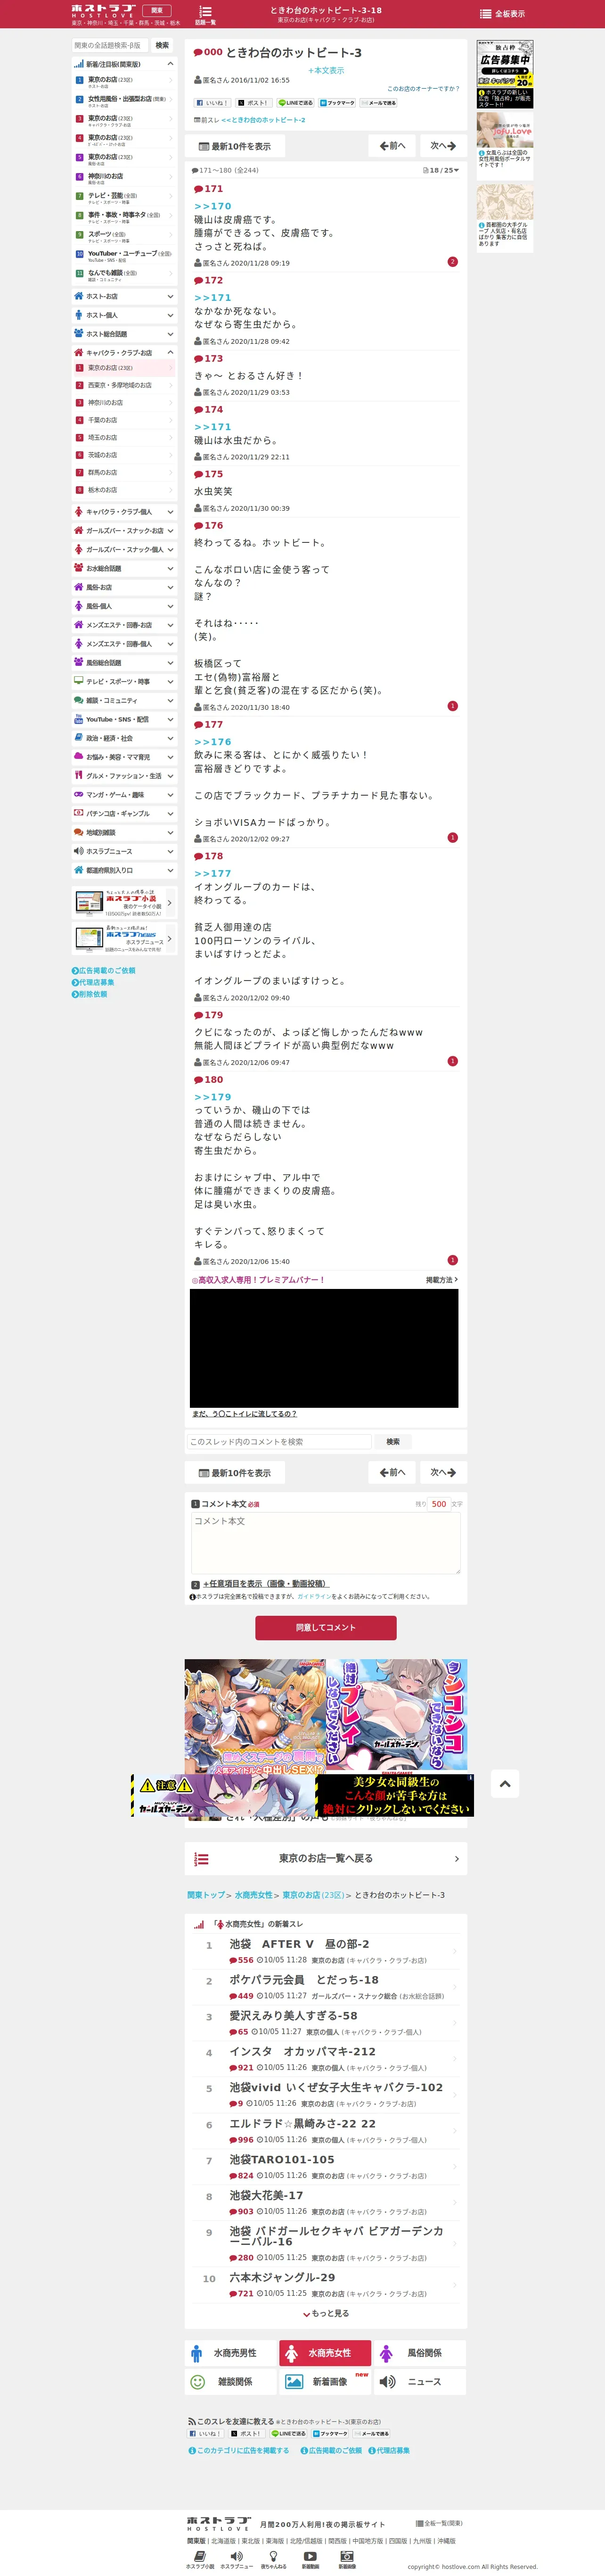
Task: Select 神奈川のお店 under キャバクラ・クラブ-お店
Action: [124, 403]
